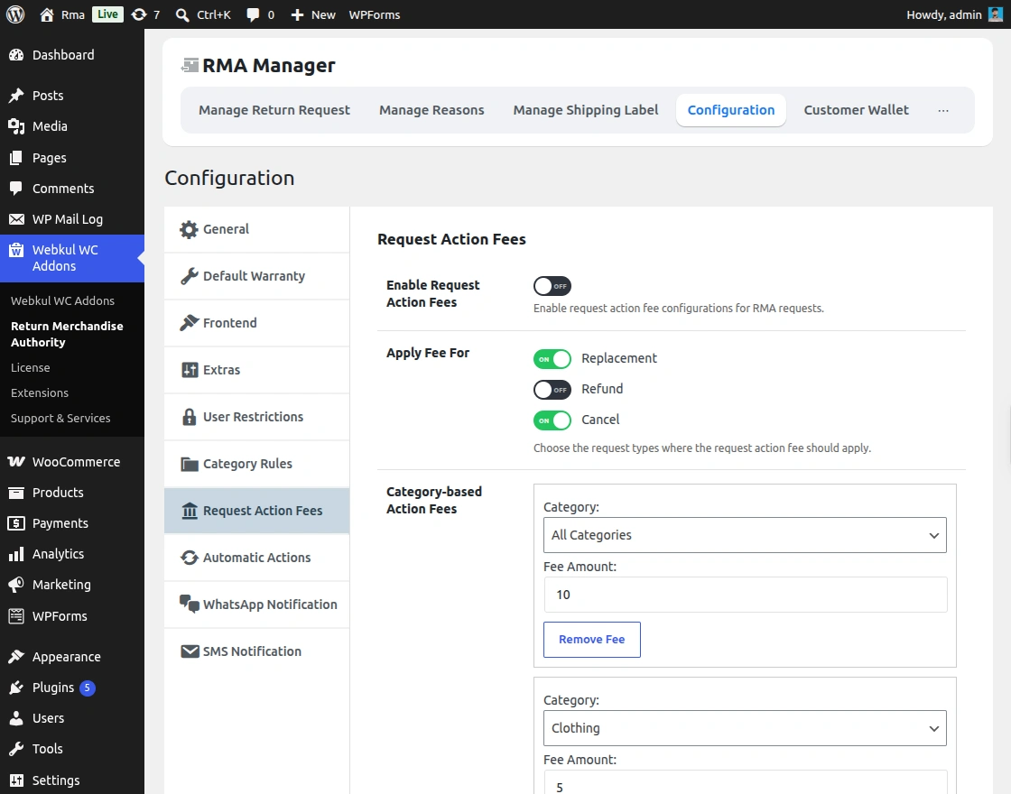Screen dimensions: 1011x794
Task: Toggle off the Cancel fee switch
Action: pyautogui.click(x=552, y=420)
